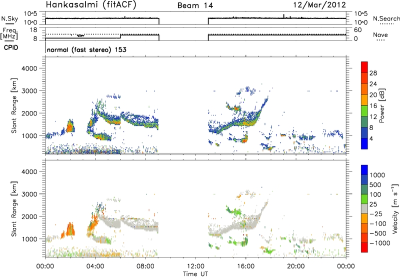Click the "08:00" time tick label

pyautogui.click(x=145, y=266)
